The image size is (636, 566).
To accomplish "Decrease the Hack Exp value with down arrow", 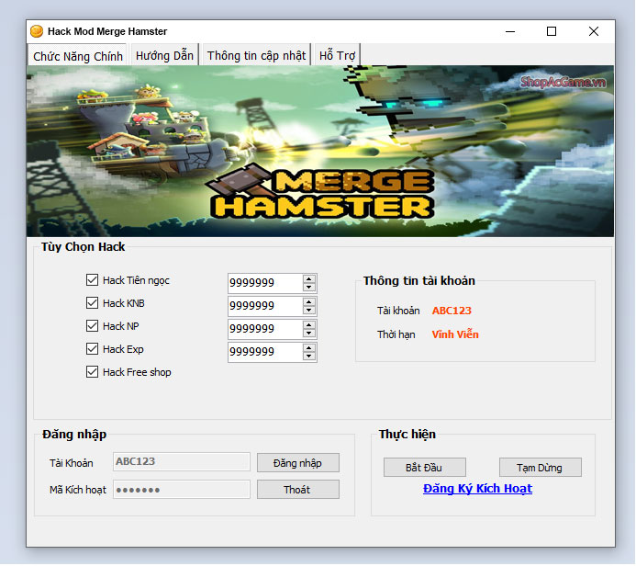I will point(309,357).
